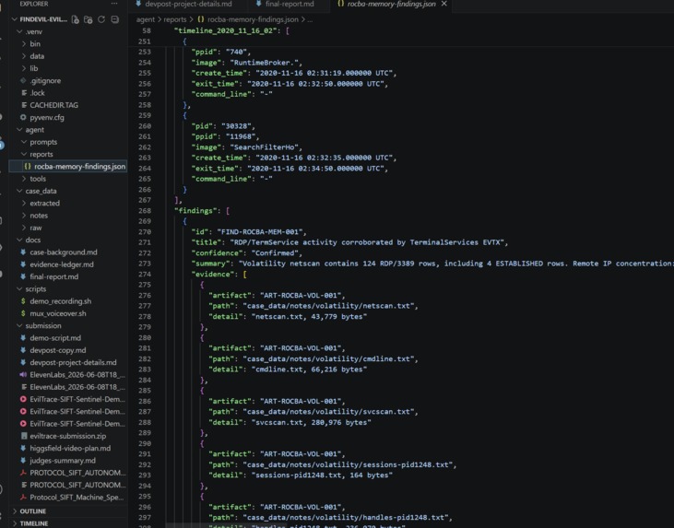Viewport: 674px width, 528px height.
Task: Open case-background.md in docs
Action: 64,252
